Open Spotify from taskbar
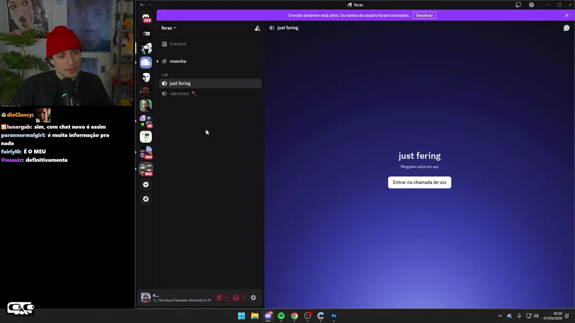Image resolution: width=575 pixels, height=323 pixels. click(281, 316)
